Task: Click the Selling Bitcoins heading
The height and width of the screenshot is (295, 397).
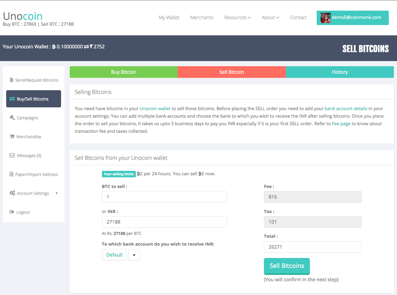Action: 93,92
